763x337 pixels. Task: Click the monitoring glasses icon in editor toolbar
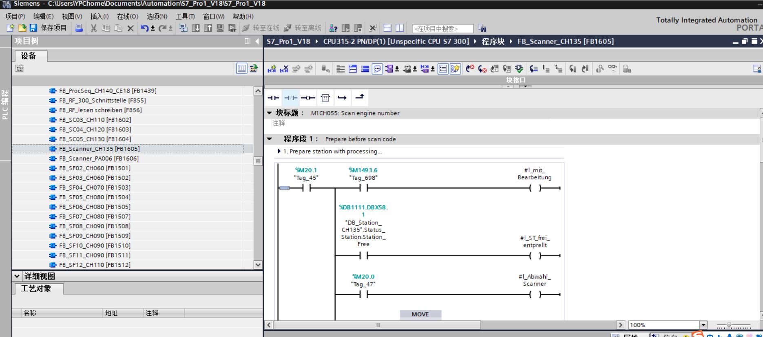612,69
